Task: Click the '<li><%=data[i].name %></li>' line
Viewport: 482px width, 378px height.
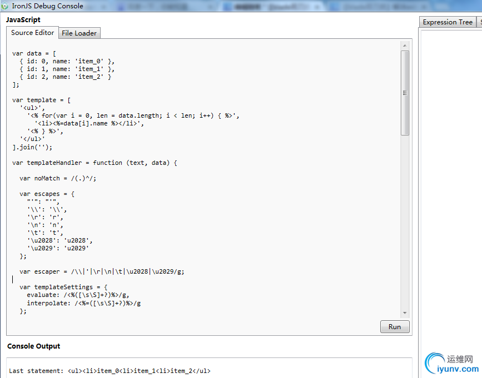Action: 89,123
